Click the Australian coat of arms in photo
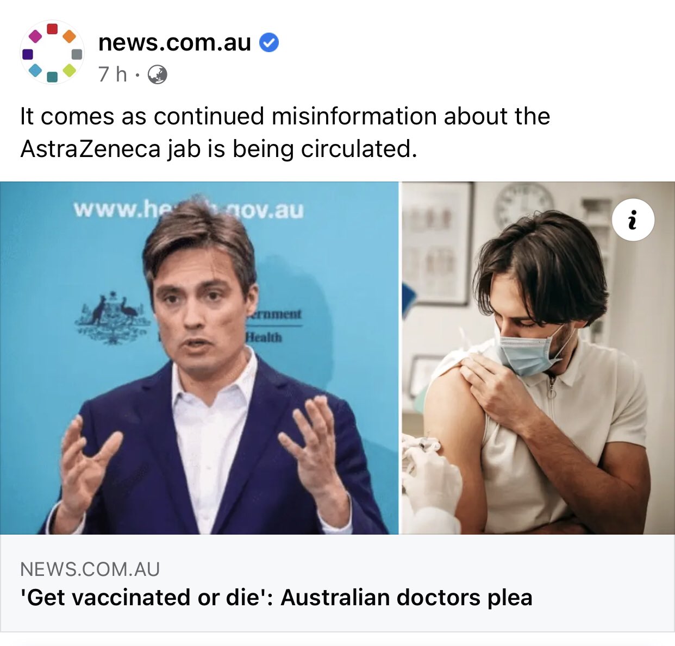 coord(113,318)
